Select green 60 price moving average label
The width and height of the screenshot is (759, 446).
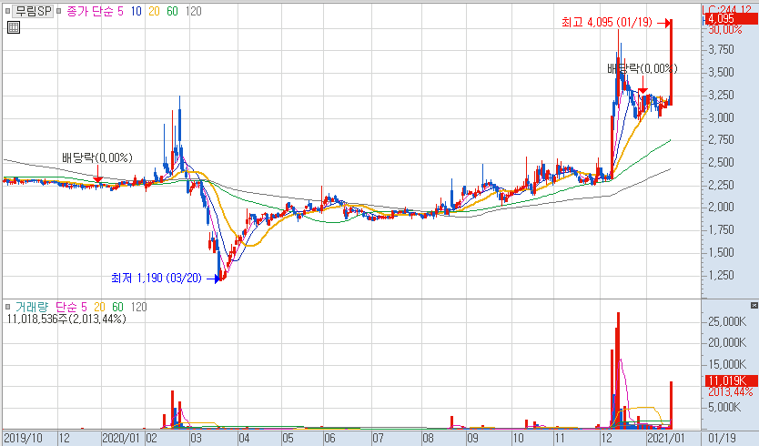pyautogui.click(x=172, y=11)
